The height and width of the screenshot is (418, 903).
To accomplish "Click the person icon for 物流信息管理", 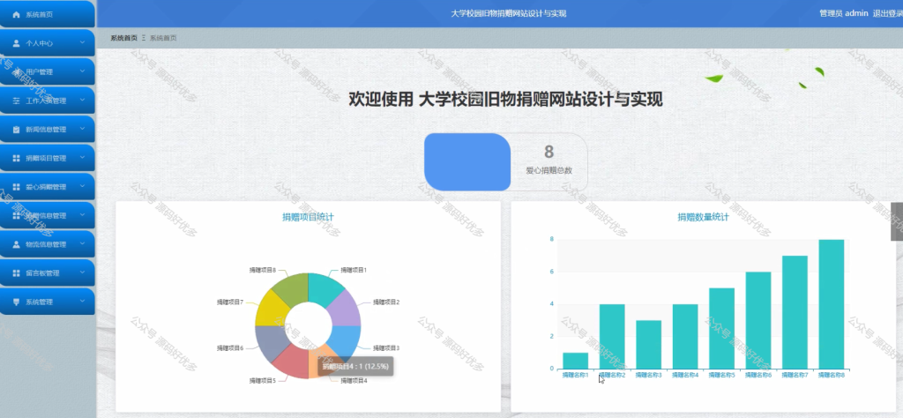I will (x=16, y=244).
